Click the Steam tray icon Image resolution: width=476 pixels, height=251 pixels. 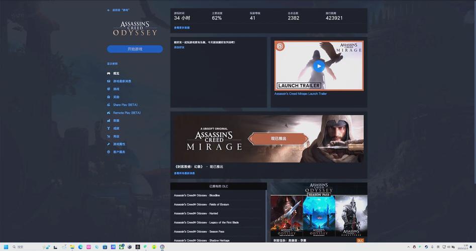[426, 247]
